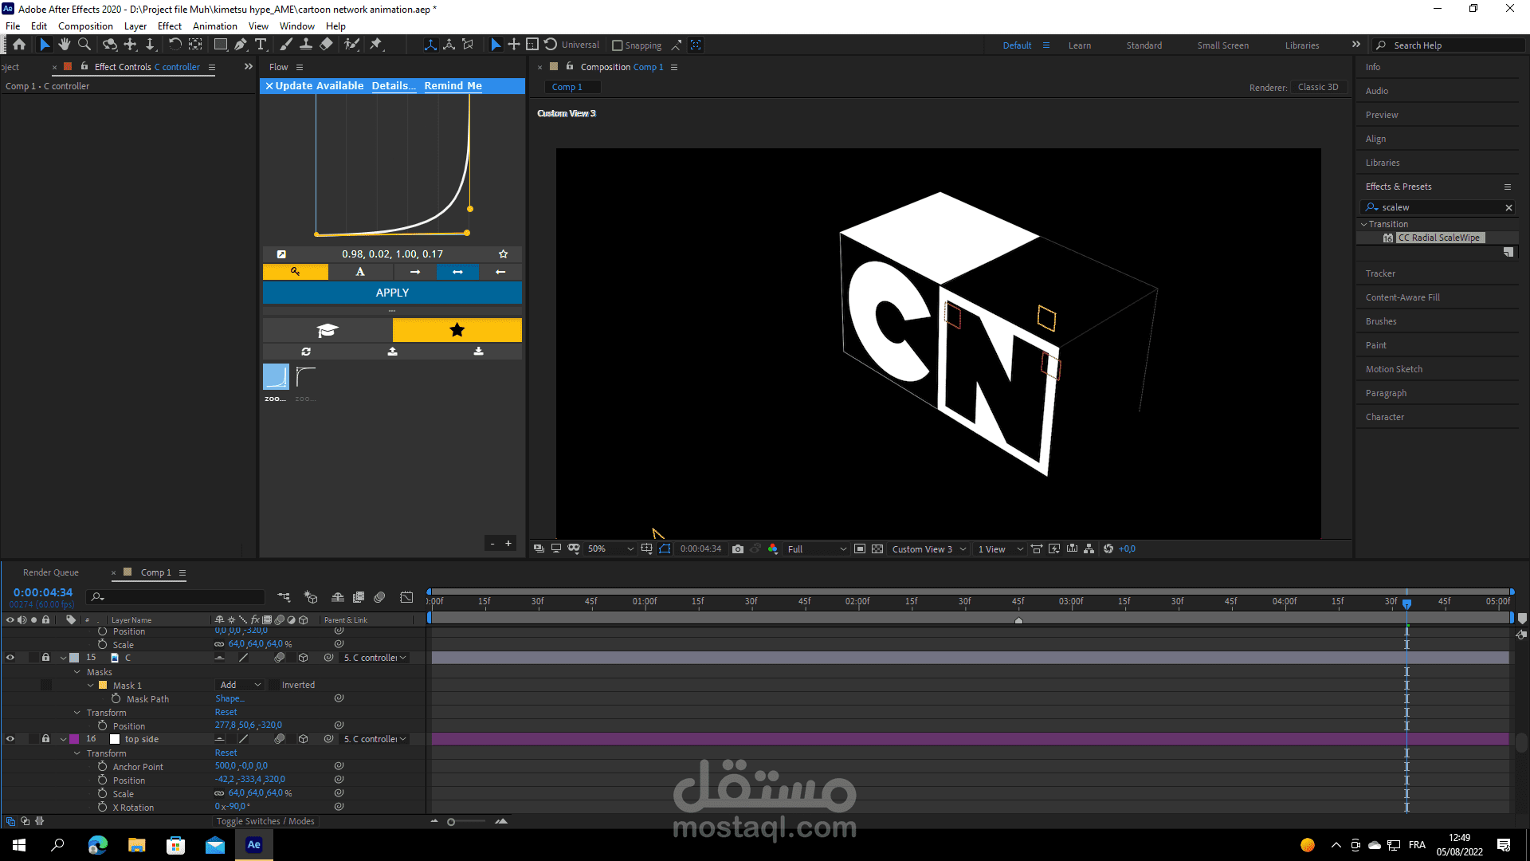1530x861 pixels.
Task: Select the Hand tool
Action: point(64,45)
